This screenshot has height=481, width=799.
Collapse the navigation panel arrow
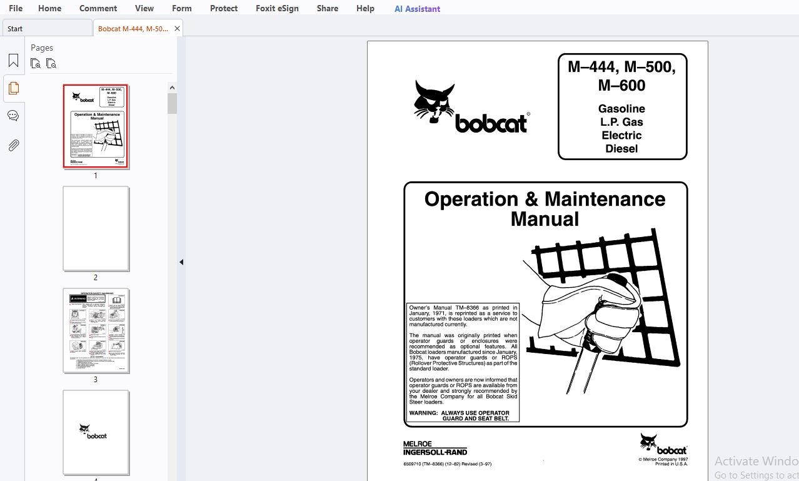point(181,262)
